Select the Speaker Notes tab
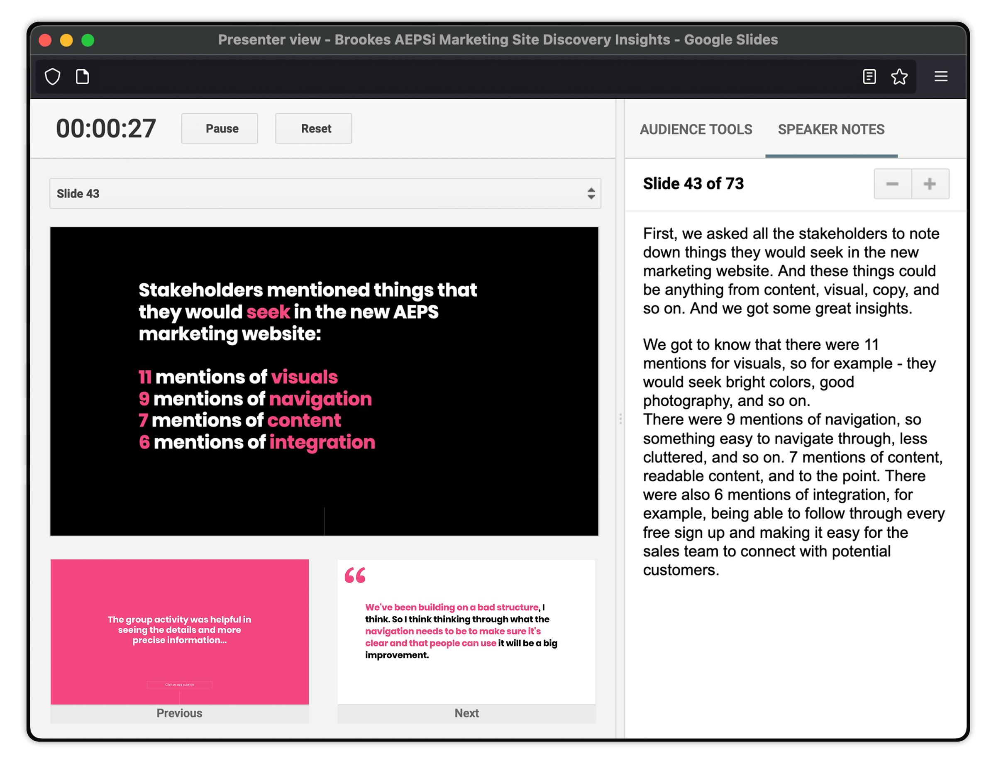The image size is (996, 763). point(831,129)
